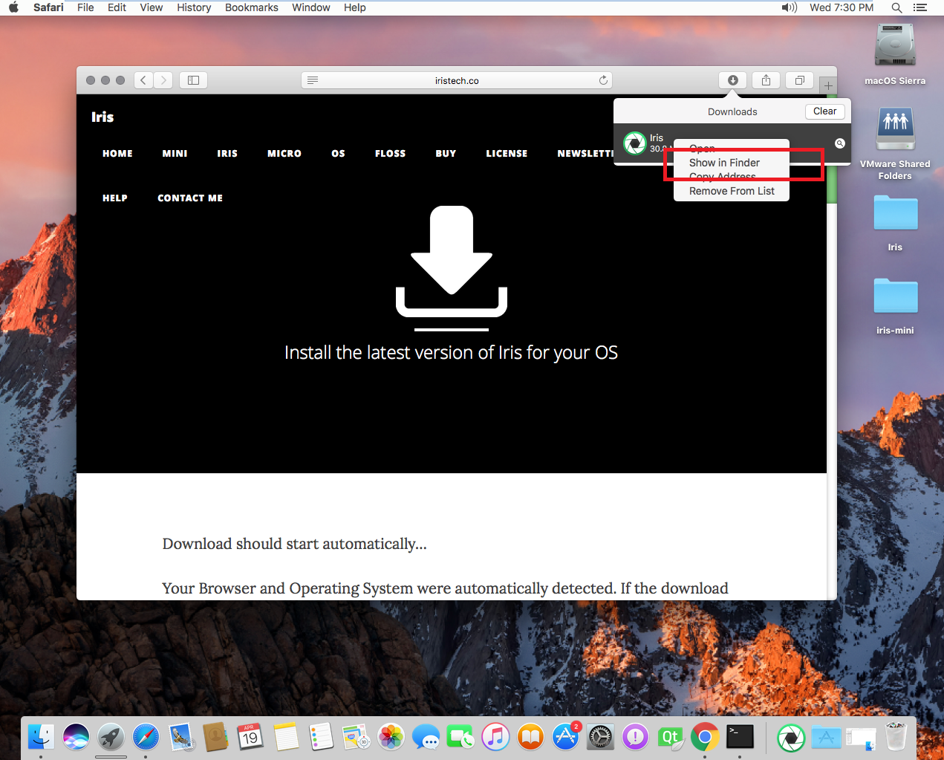Image resolution: width=944 pixels, height=760 pixels.
Task: Click the volume icon in menu bar
Action: click(x=789, y=7)
